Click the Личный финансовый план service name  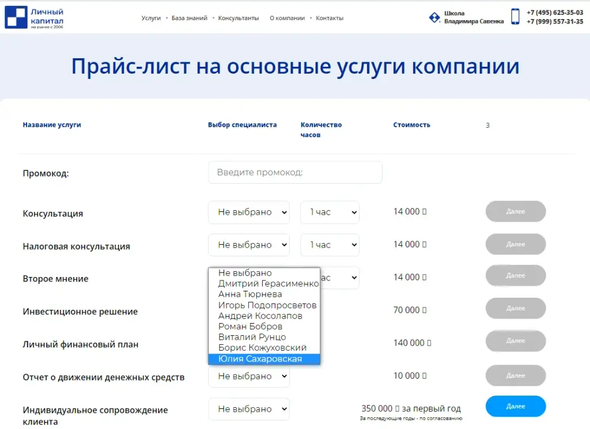click(x=81, y=344)
